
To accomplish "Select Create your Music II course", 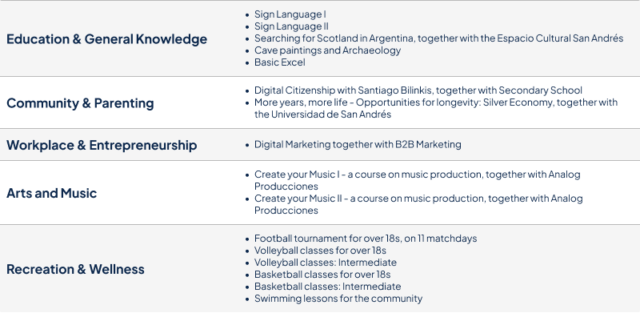I will click(418, 204).
